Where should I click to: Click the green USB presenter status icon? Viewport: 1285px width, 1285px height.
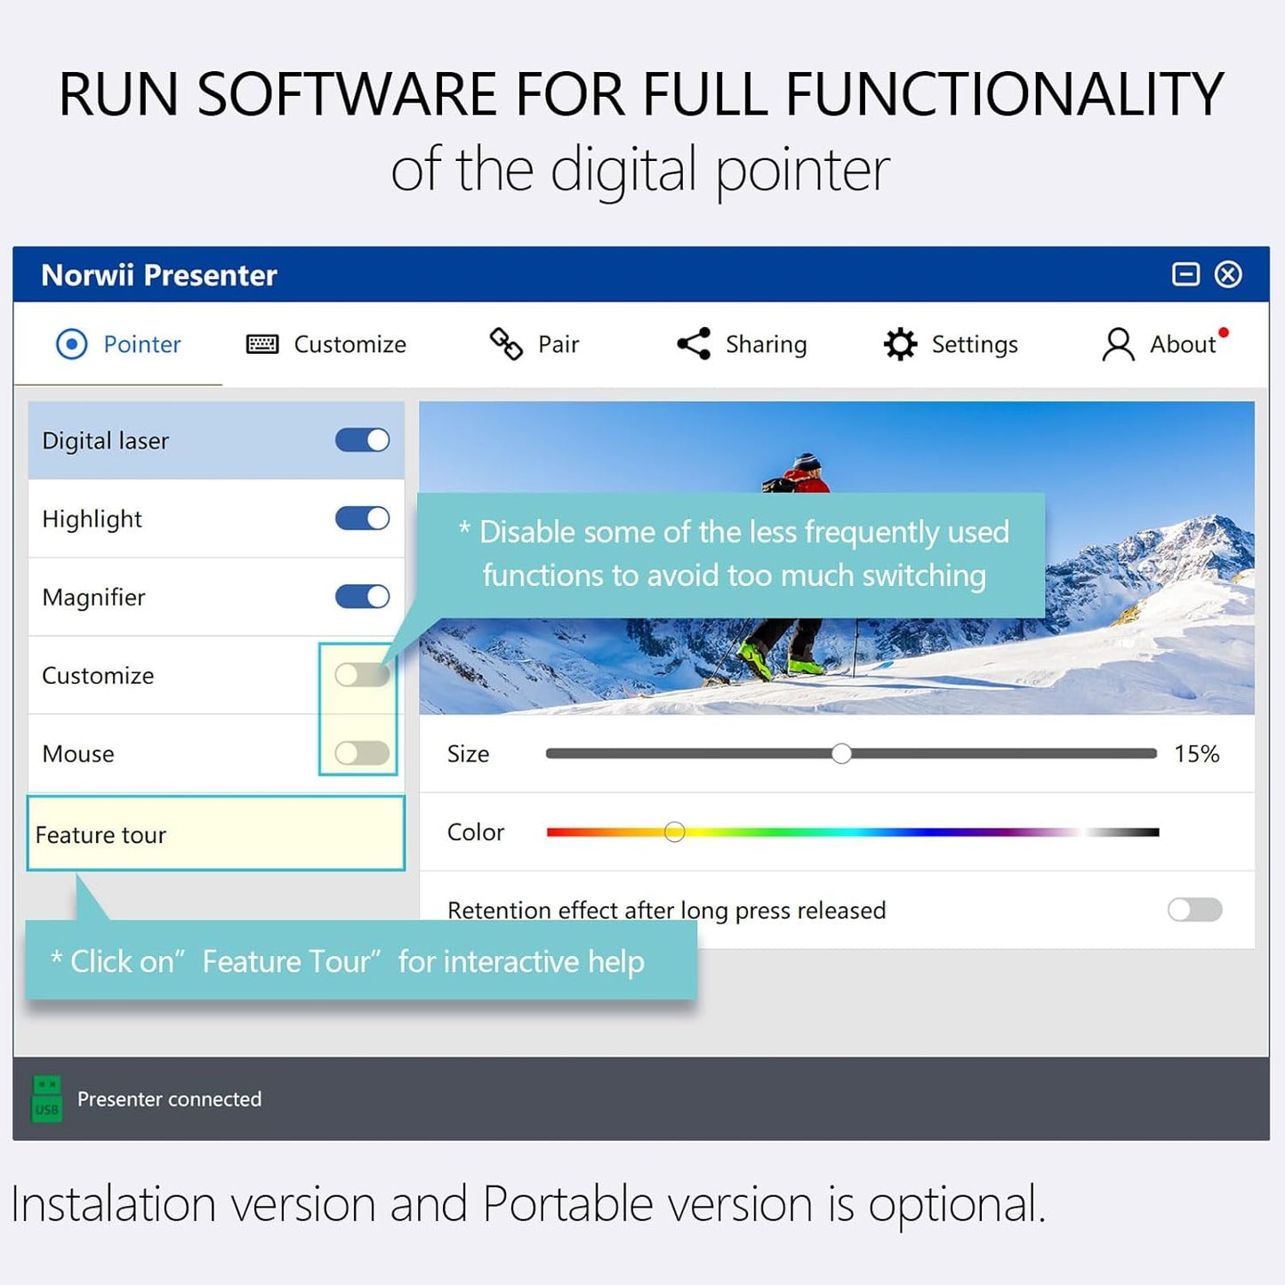(x=47, y=1098)
